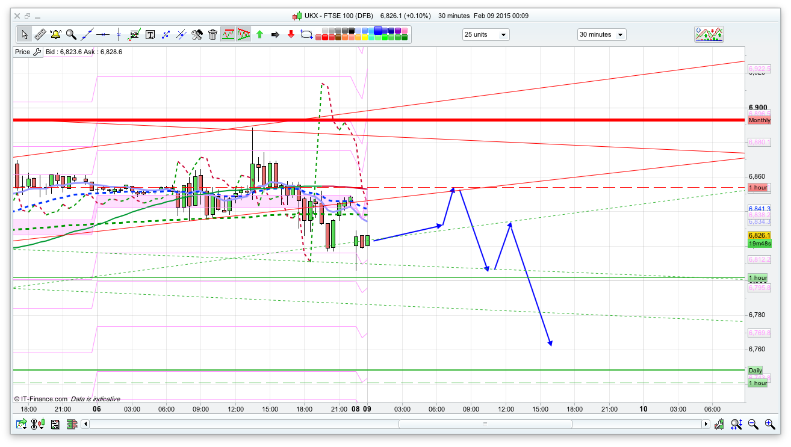Open the 30 minutes timeframe dropdown
The width and height of the screenshot is (791, 447).
tap(601, 34)
